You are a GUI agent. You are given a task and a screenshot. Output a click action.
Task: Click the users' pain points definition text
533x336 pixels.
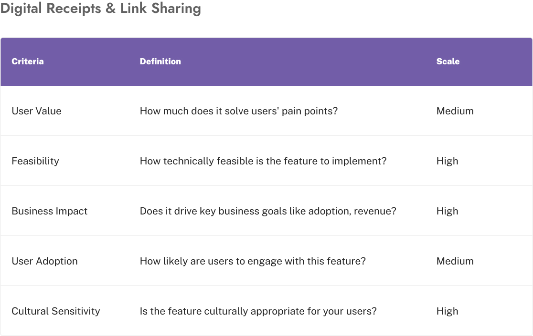pos(239,111)
